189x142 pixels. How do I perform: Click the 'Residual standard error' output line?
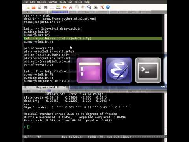click(x=70, y=114)
